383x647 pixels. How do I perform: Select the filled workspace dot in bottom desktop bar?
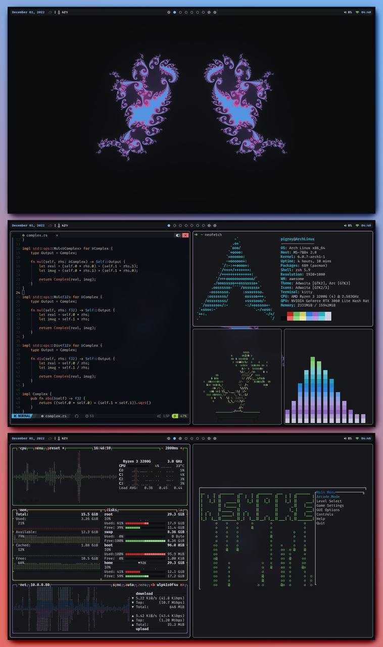pos(174,438)
